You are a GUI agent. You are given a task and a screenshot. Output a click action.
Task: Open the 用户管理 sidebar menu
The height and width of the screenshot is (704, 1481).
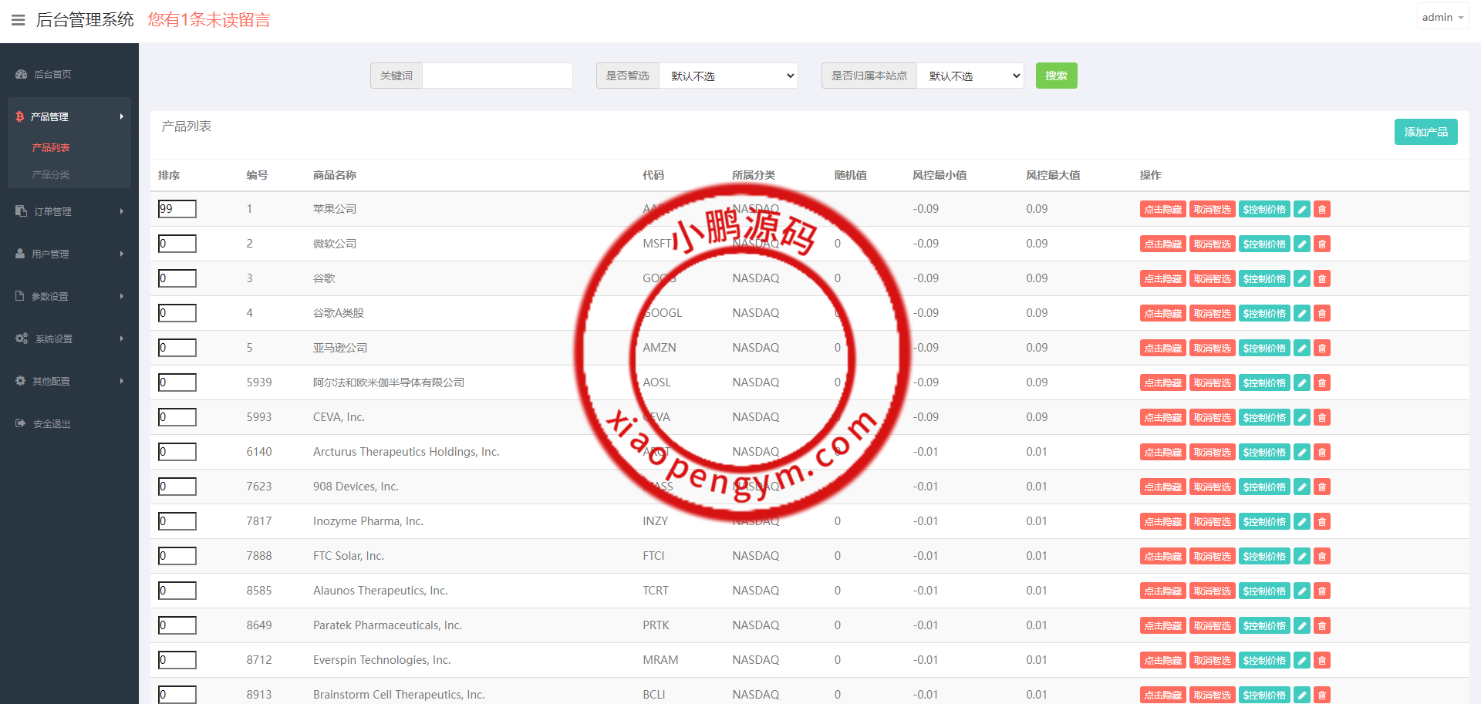[x=69, y=254]
